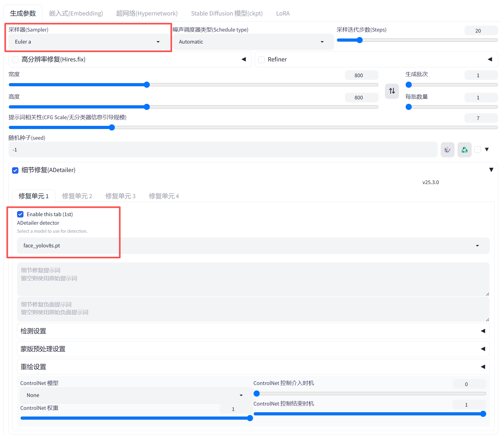
Task: Click the extra seed options triangle
Action: click(487, 150)
